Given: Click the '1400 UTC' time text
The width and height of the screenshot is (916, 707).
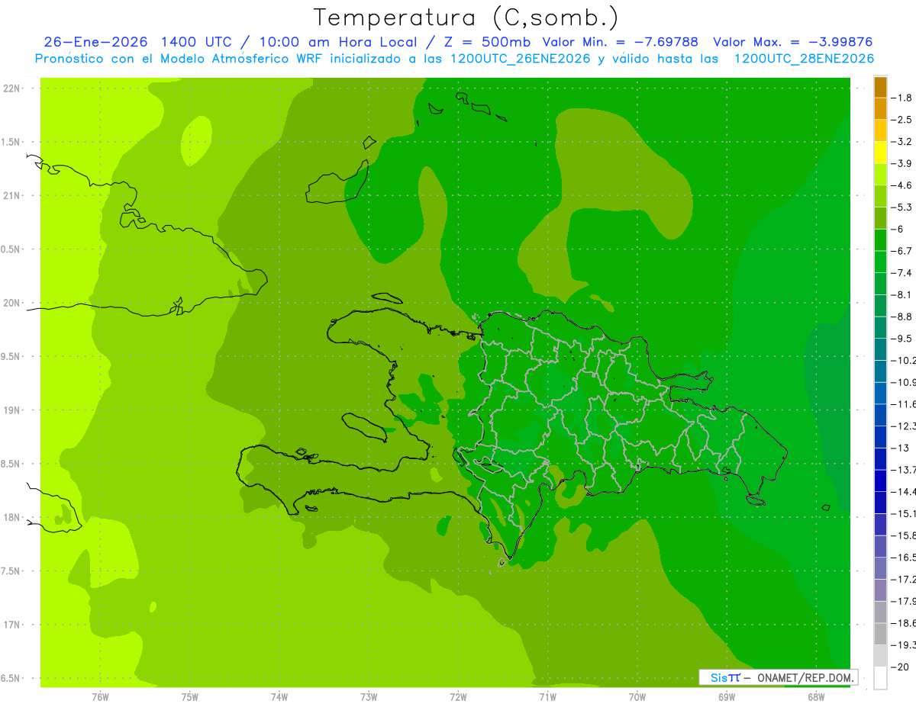Looking at the screenshot, I should pyautogui.click(x=195, y=42).
